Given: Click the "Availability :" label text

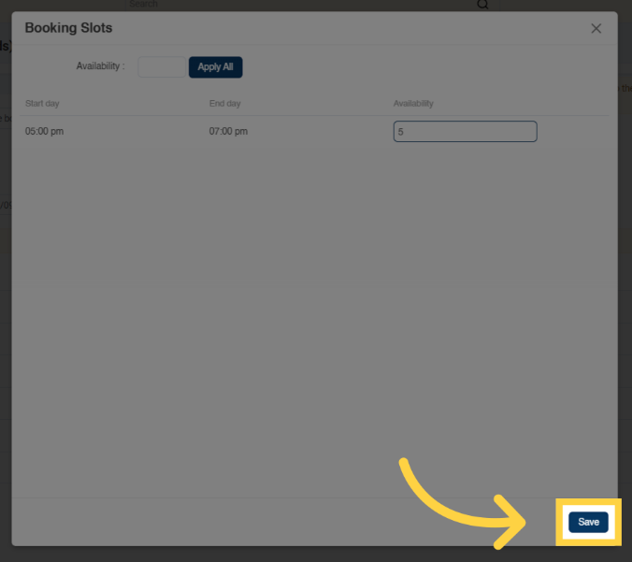Looking at the screenshot, I should (100, 67).
